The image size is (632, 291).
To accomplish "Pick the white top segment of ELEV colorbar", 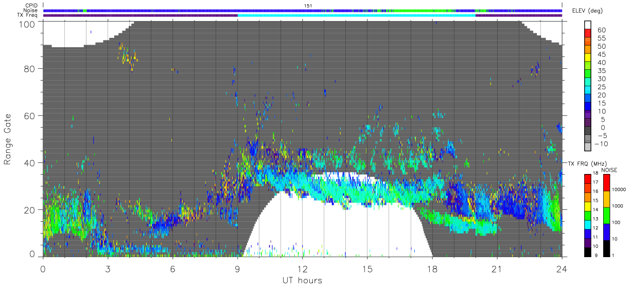I will pyautogui.click(x=588, y=24).
